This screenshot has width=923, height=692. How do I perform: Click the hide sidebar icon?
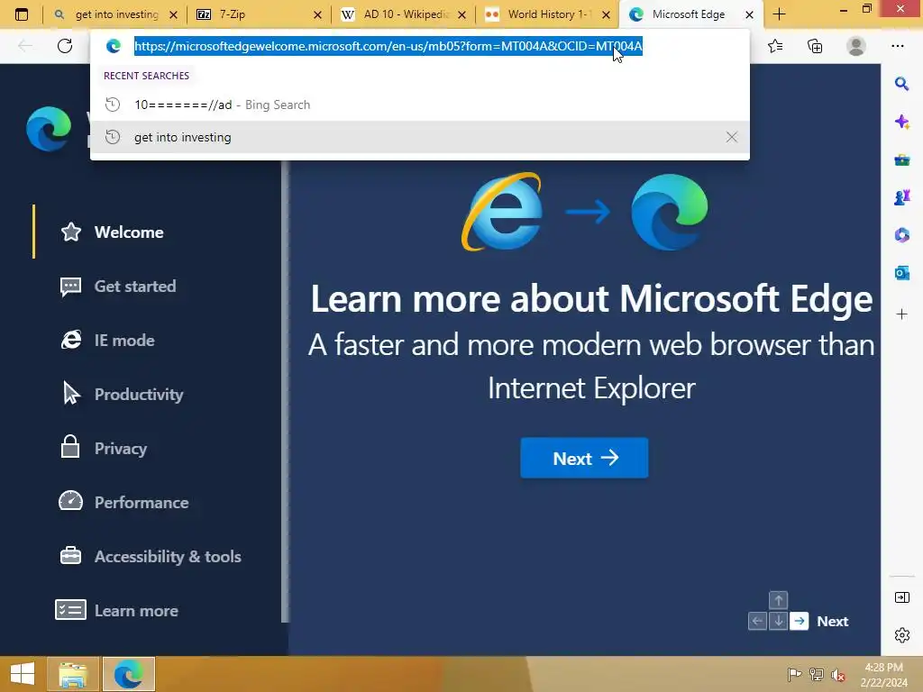click(x=901, y=598)
